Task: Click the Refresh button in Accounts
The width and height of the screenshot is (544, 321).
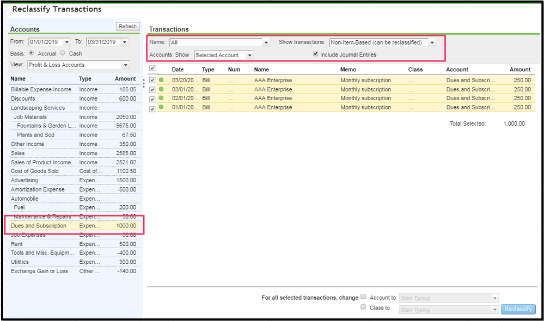Action: [x=127, y=27]
